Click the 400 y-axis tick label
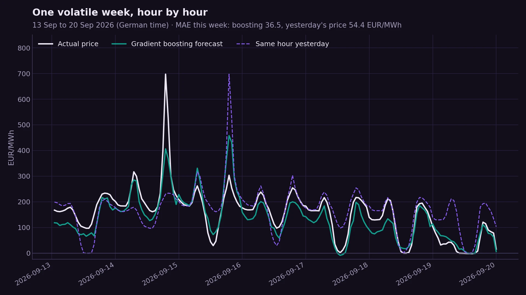The image size is (526, 295). (24, 151)
